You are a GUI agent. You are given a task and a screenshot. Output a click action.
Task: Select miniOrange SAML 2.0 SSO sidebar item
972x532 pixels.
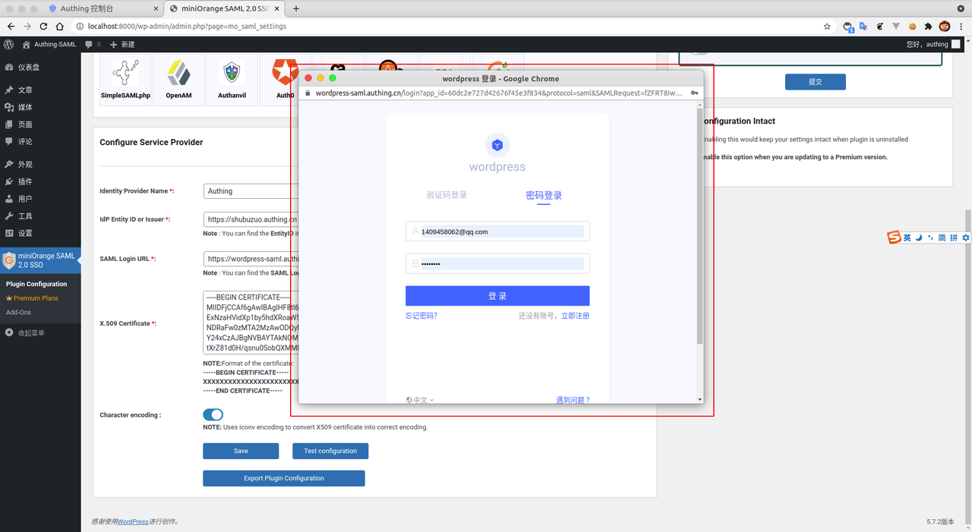(40, 260)
